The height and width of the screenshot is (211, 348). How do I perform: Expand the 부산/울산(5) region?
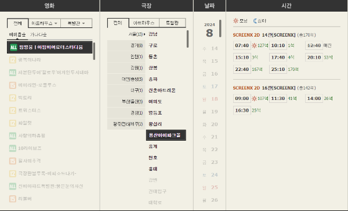126,102
